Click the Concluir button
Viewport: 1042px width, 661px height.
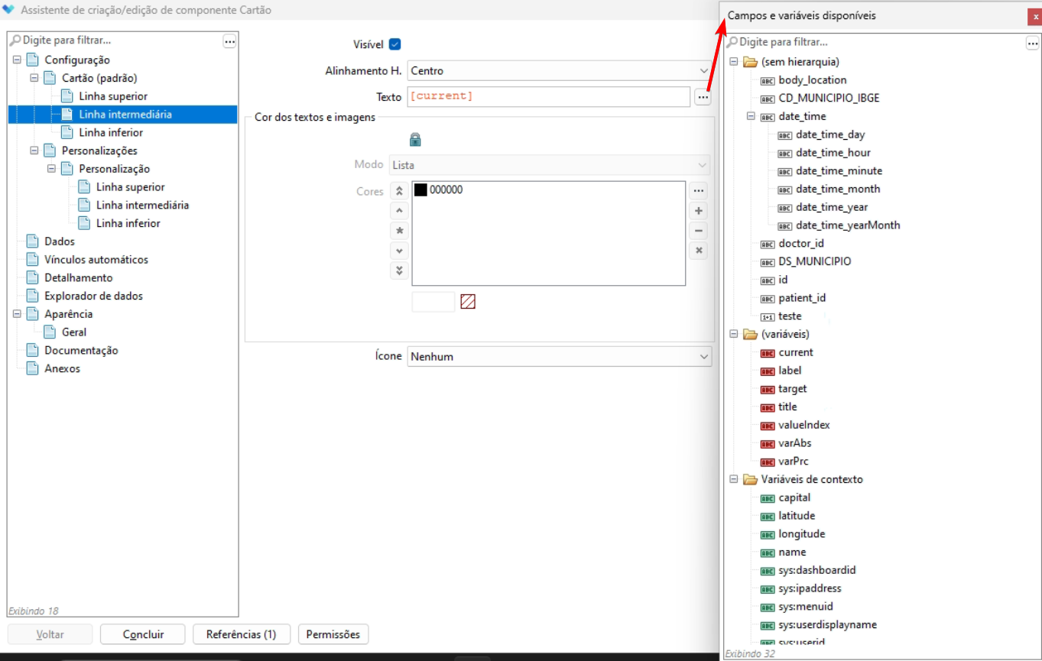(x=143, y=634)
